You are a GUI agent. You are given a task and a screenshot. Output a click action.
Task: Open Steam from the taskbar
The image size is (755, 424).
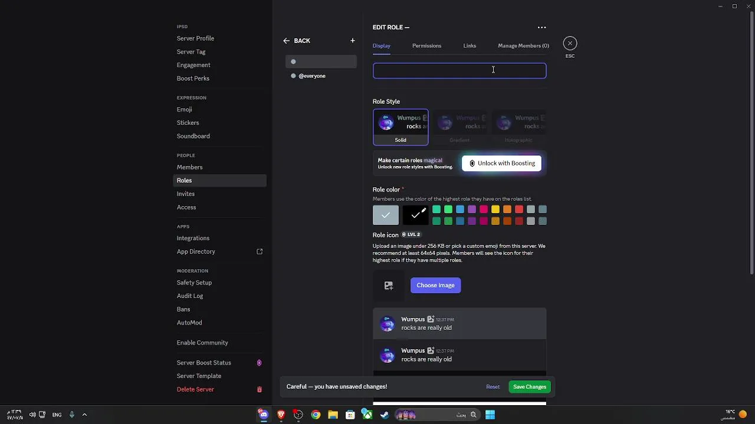(x=385, y=415)
